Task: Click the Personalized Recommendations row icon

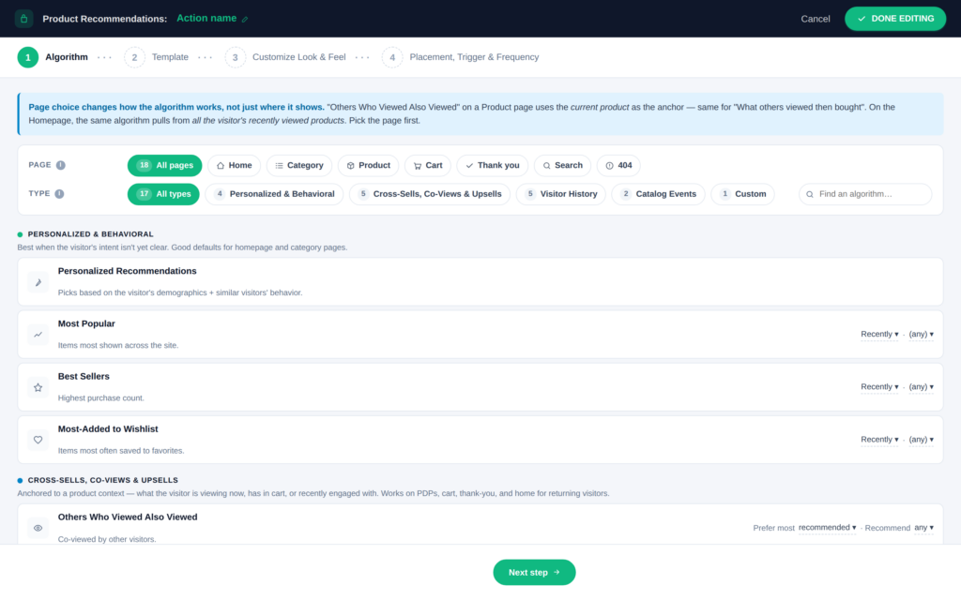Action: click(38, 282)
